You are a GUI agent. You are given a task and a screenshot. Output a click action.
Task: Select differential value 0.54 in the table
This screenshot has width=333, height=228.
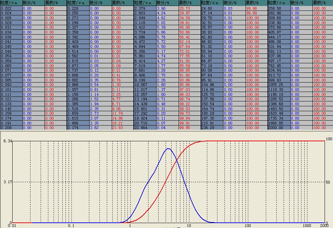[x=94, y=85]
